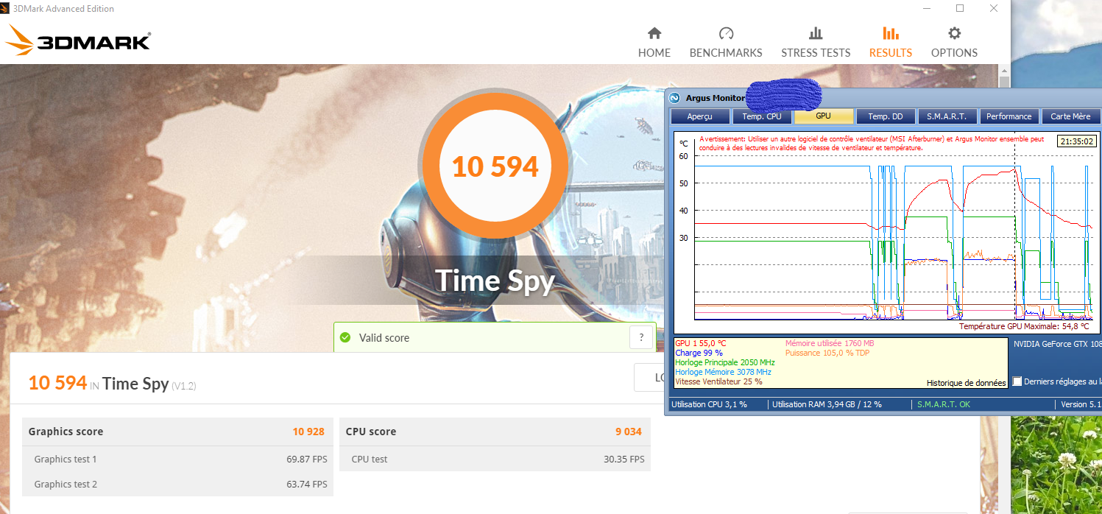Viewport: 1102px width, 514px height.
Task: Click S.M.A.R.T. OK status entry
Action: click(x=944, y=404)
